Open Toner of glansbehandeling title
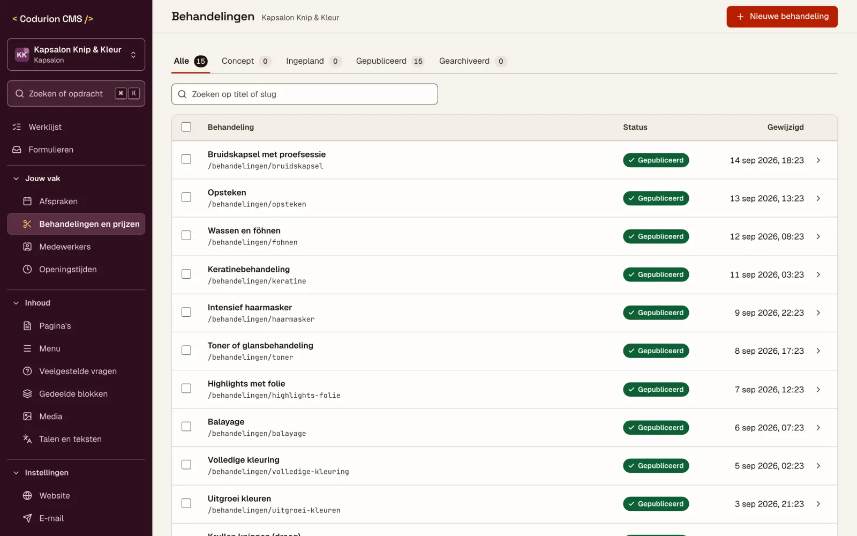 [x=260, y=346]
